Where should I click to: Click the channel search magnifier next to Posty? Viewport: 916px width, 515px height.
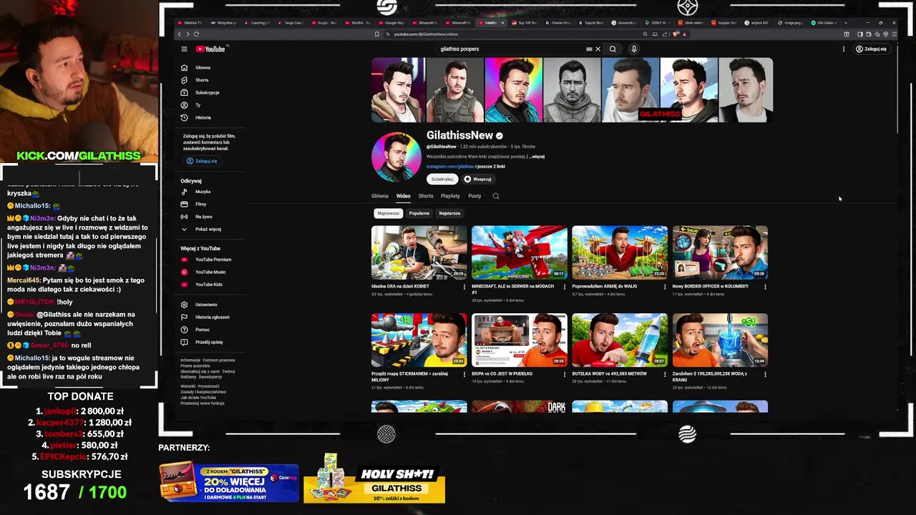496,196
